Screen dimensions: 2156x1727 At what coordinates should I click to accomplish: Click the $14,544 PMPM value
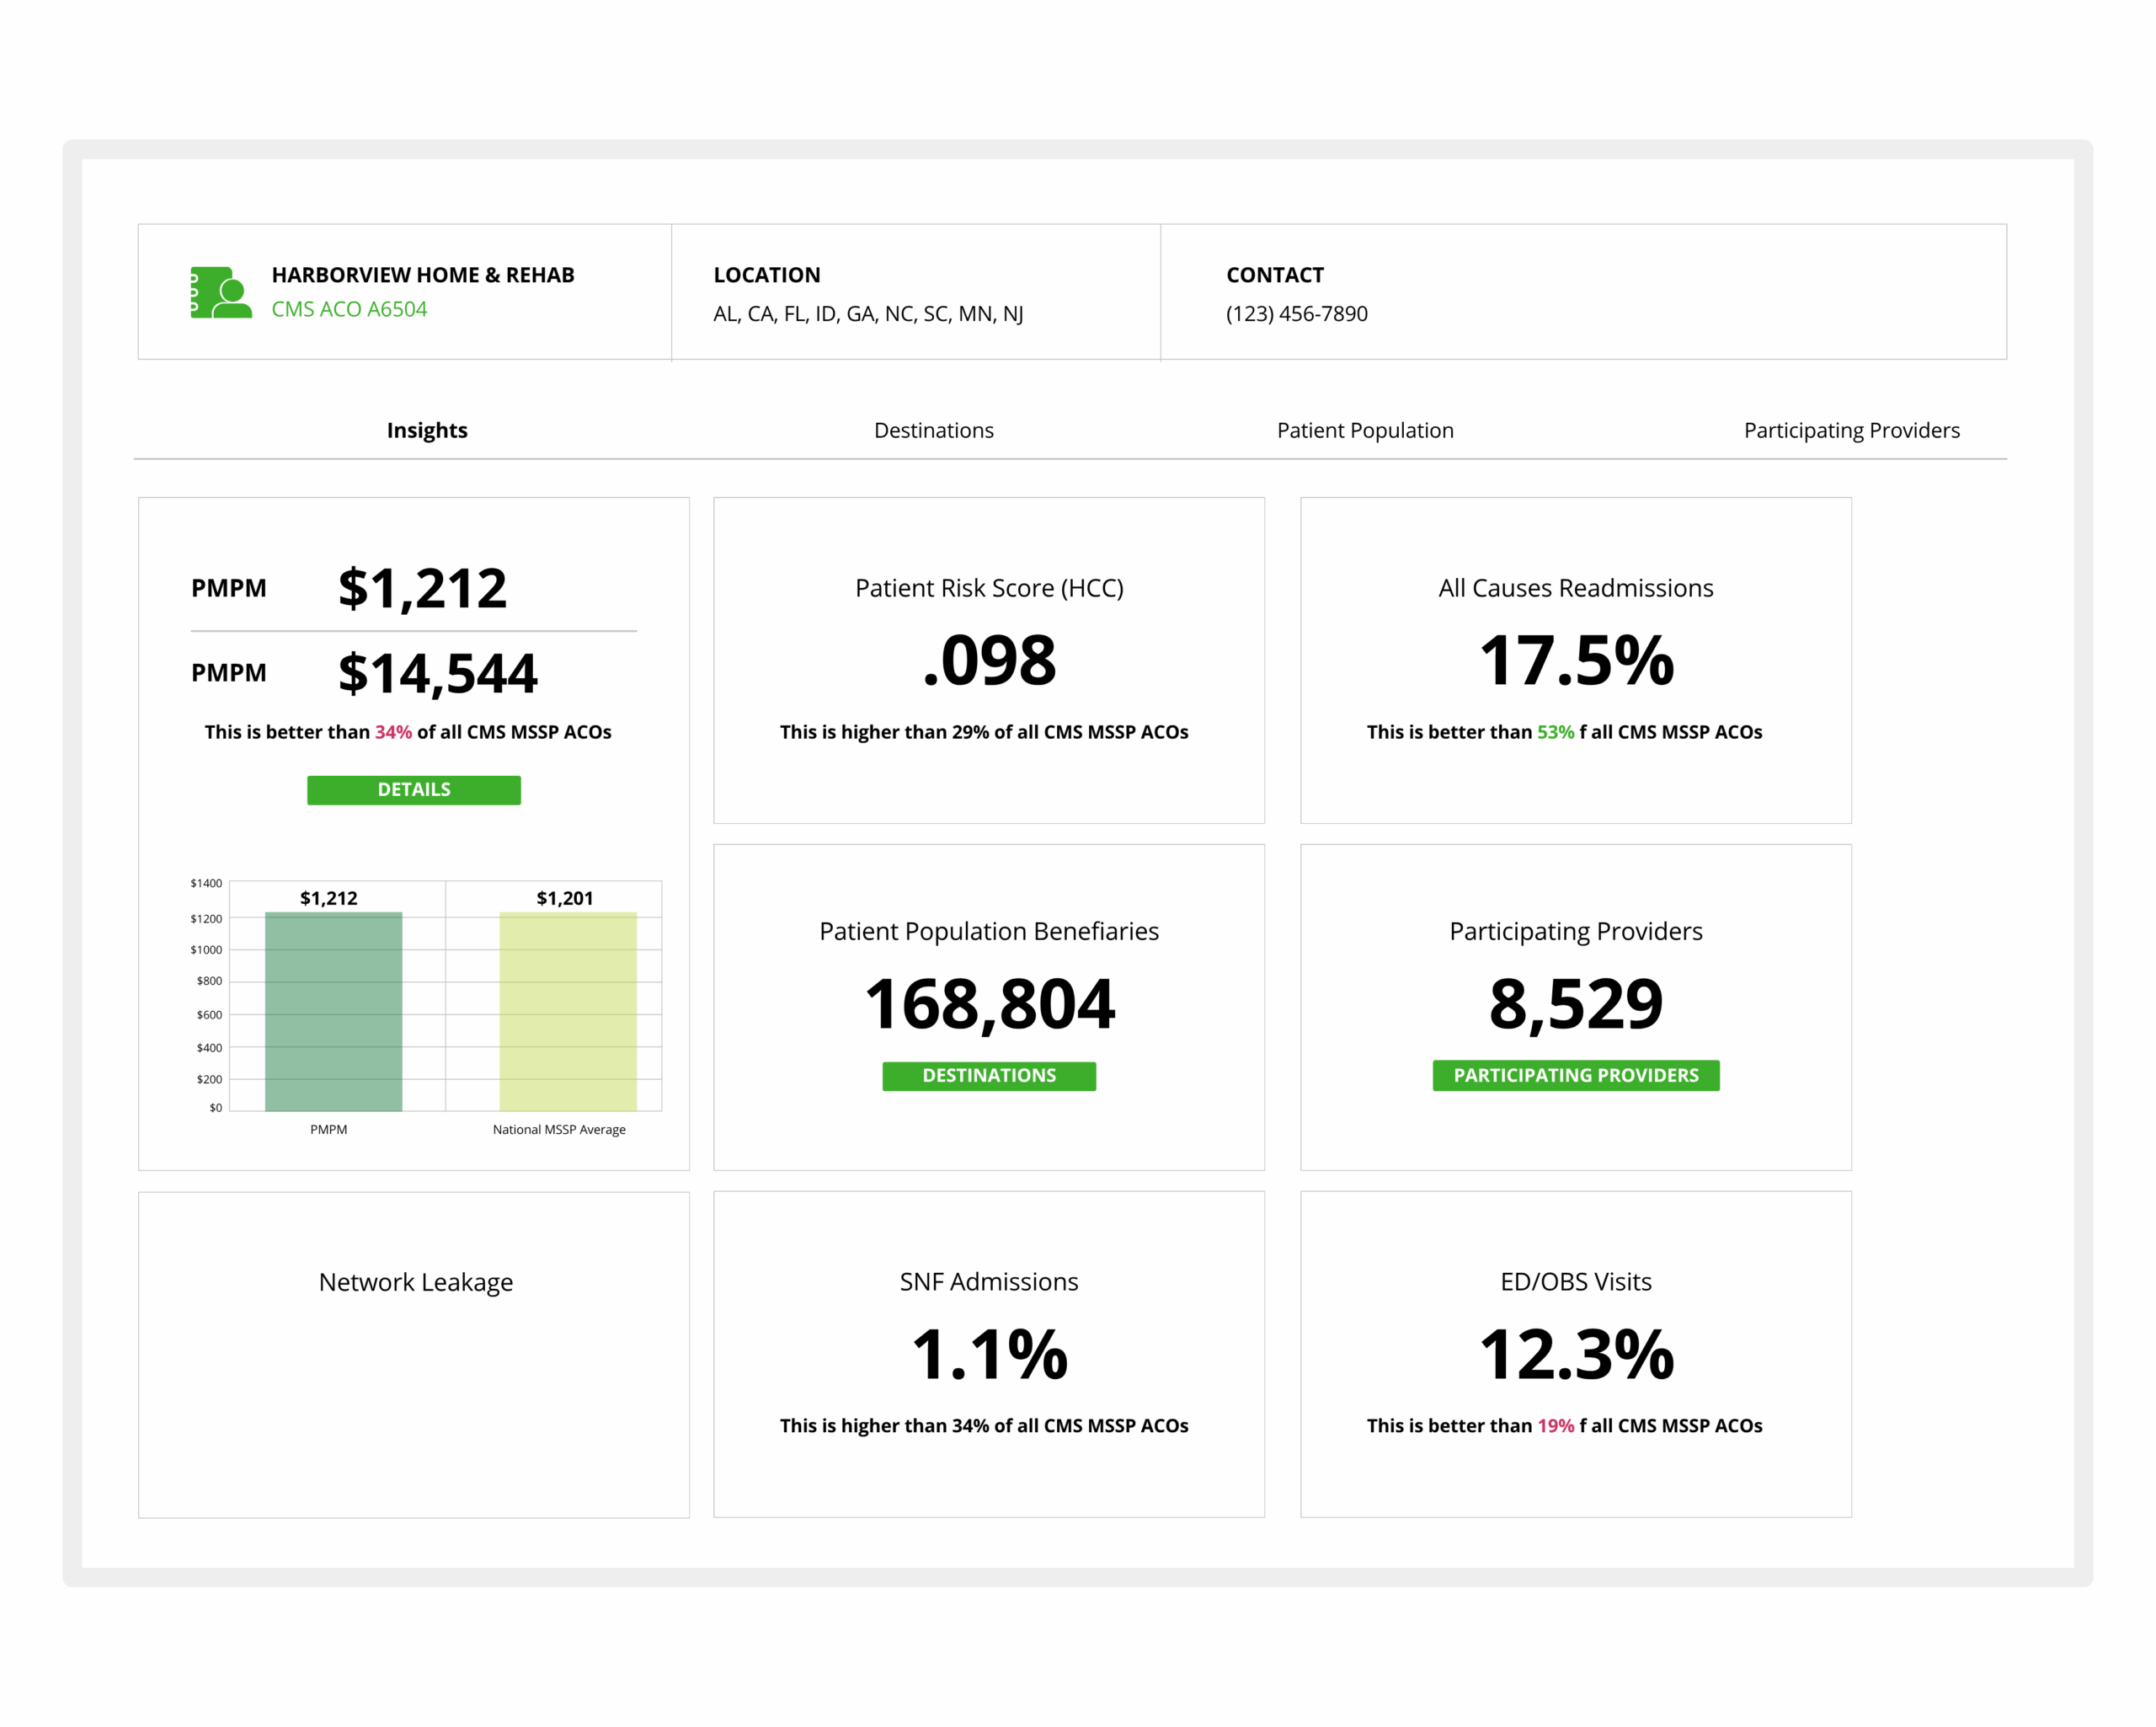[437, 673]
